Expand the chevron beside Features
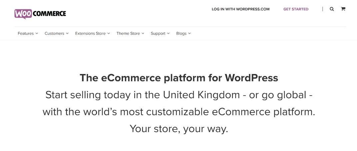The height and width of the screenshot is (151, 357). click(37, 33)
